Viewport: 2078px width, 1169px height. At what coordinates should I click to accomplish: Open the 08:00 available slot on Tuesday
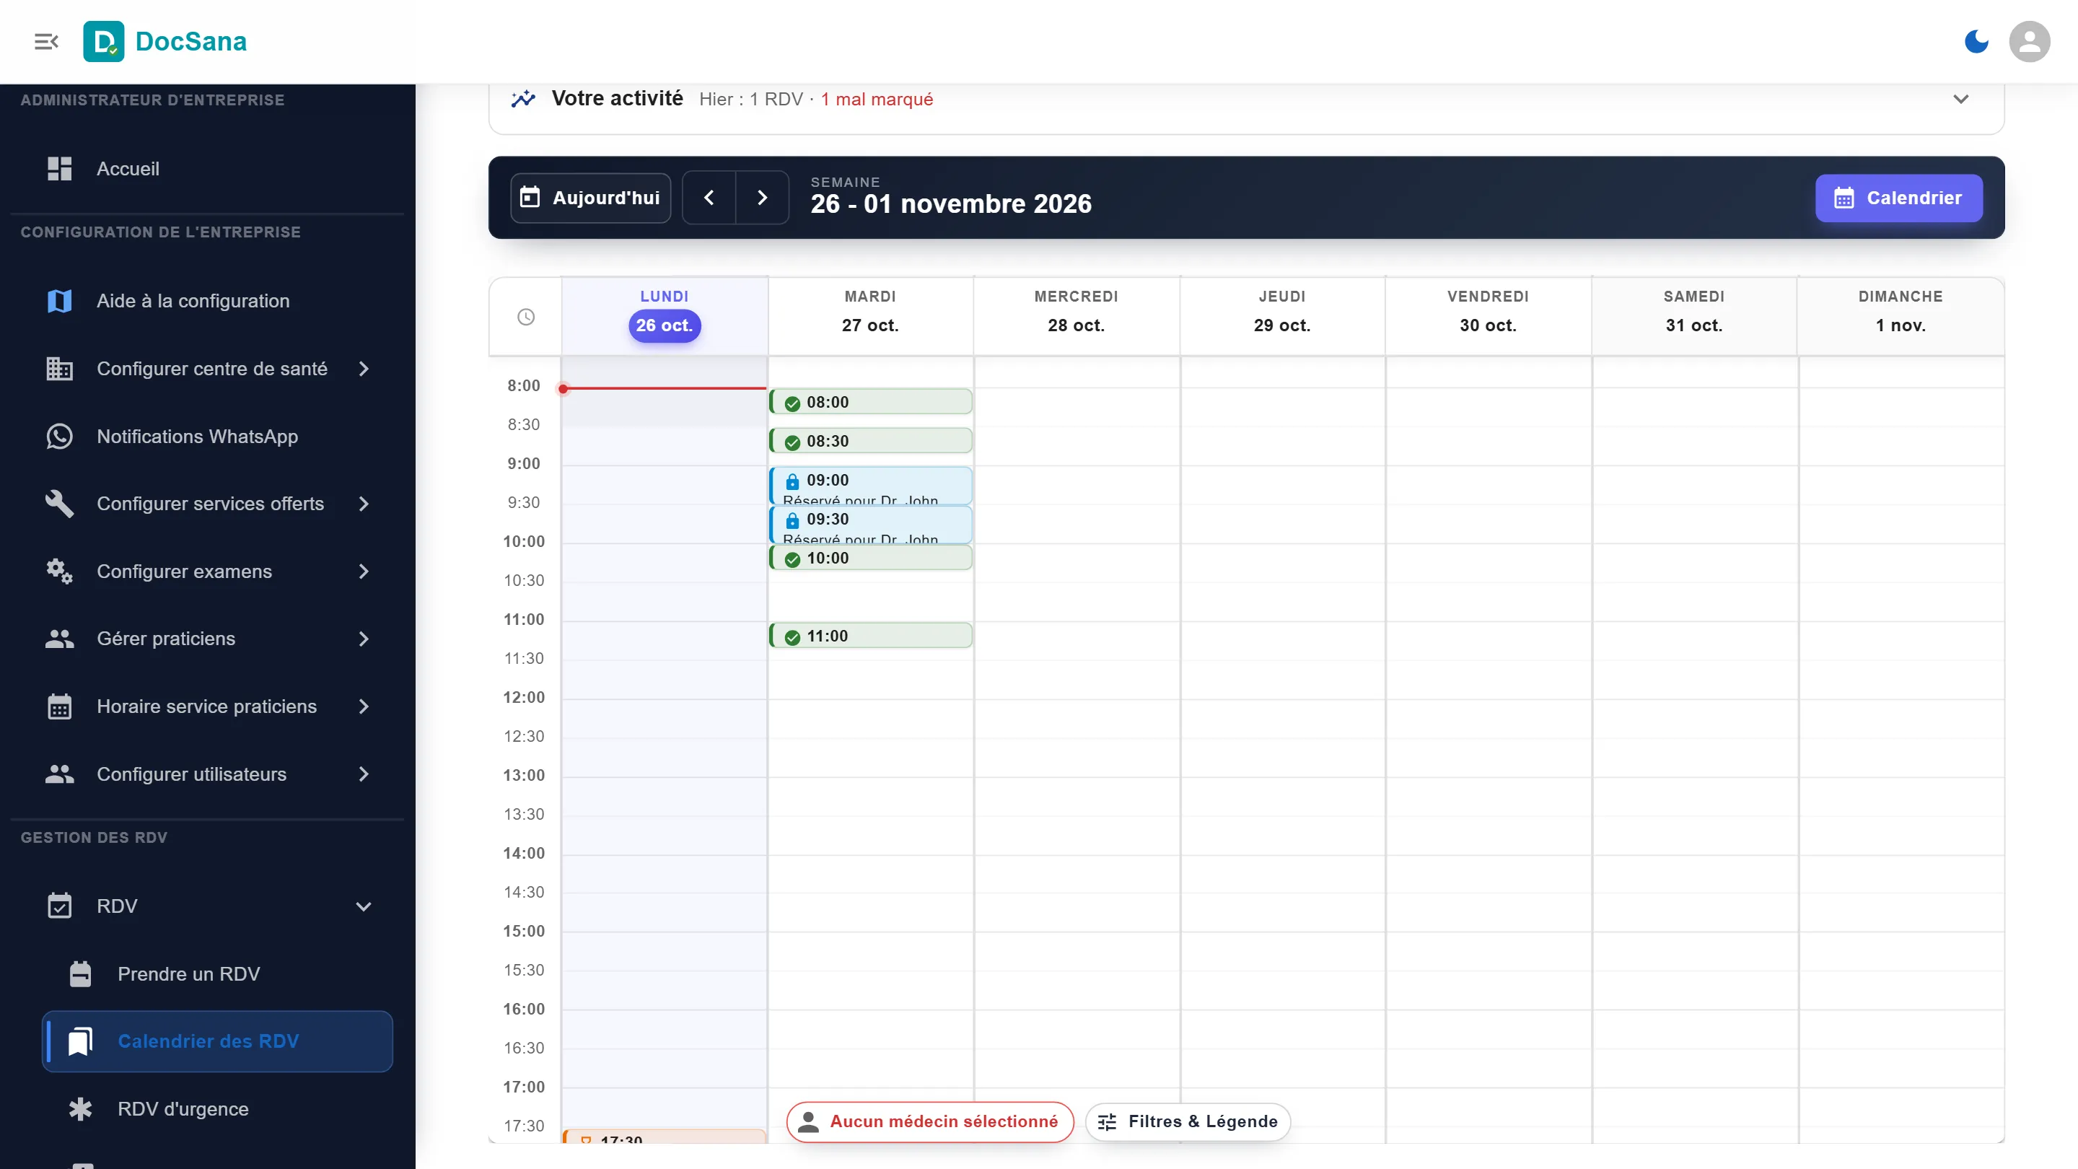click(870, 402)
